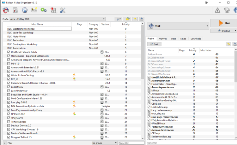This screenshot has height=145, width=237.
Task: Click flag icon on FP Patch 2 6 1
Action: click(74, 114)
